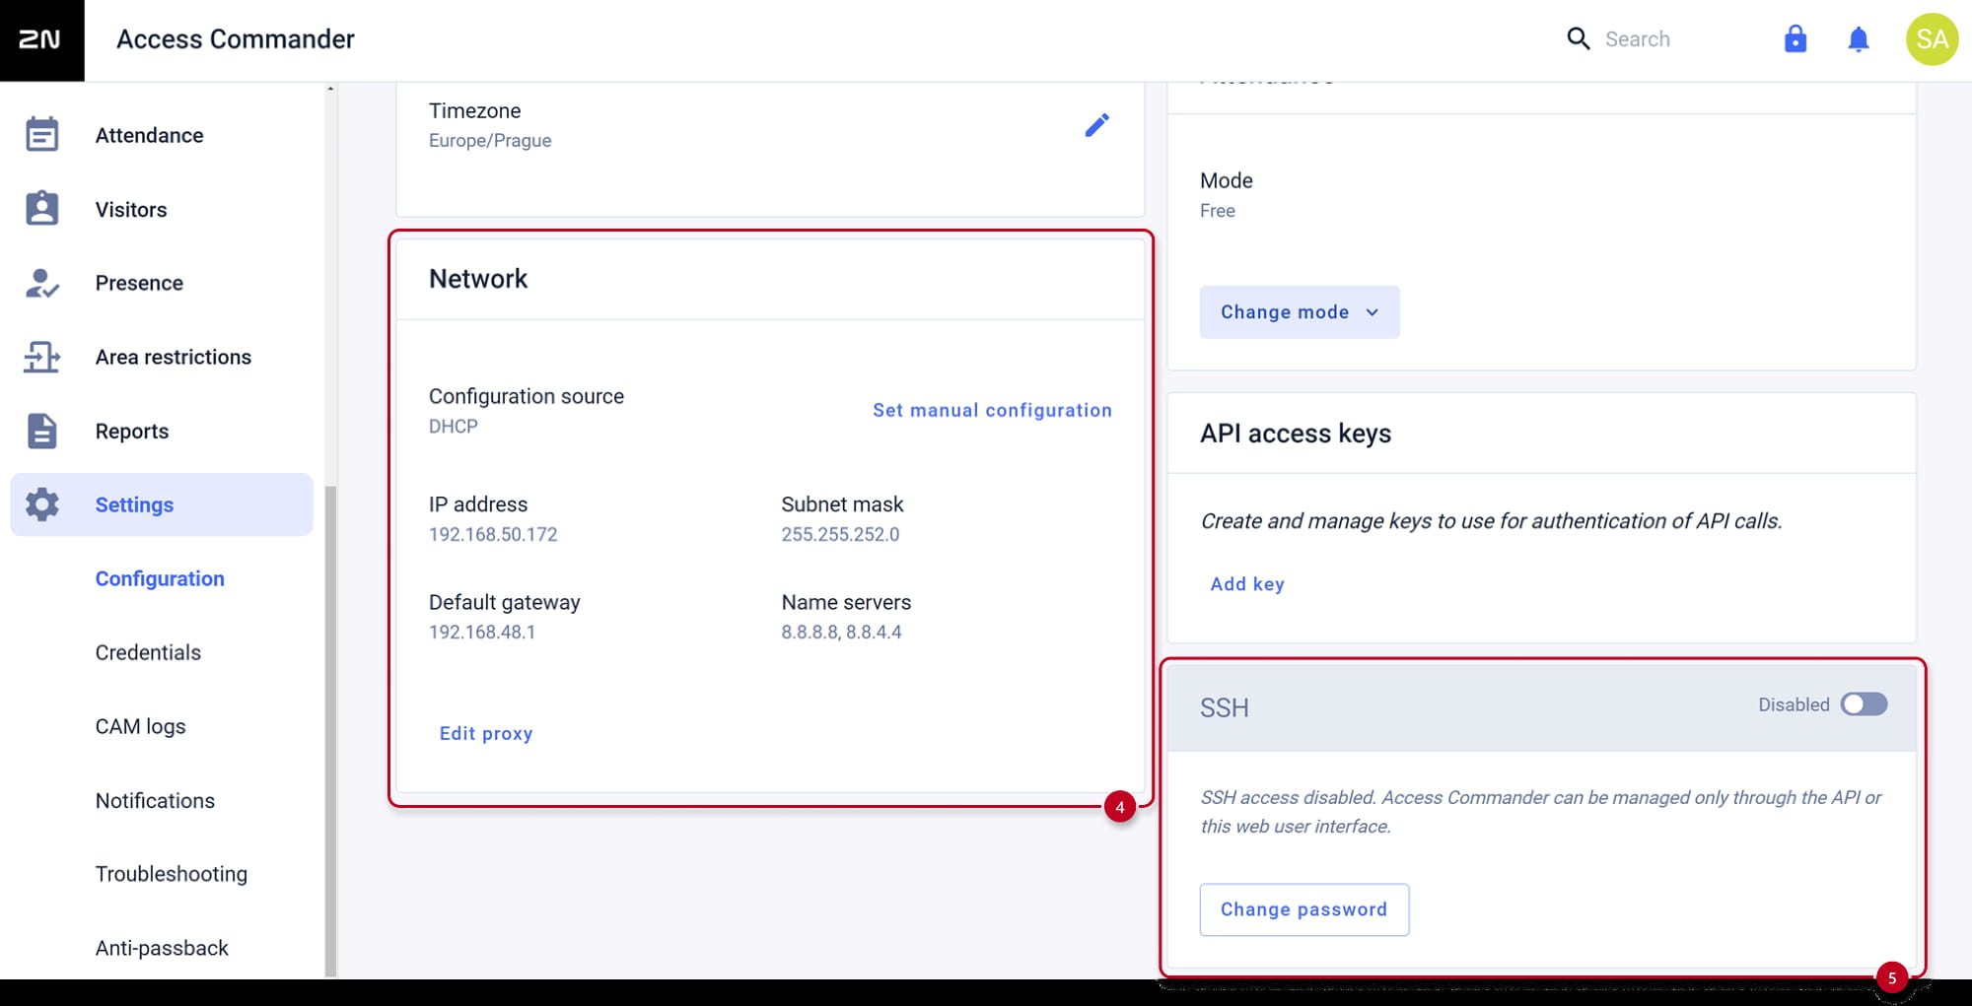Click the subnet mask value 255.255.252.0
This screenshot has width=1972, height=1006.
click(840, 535)
